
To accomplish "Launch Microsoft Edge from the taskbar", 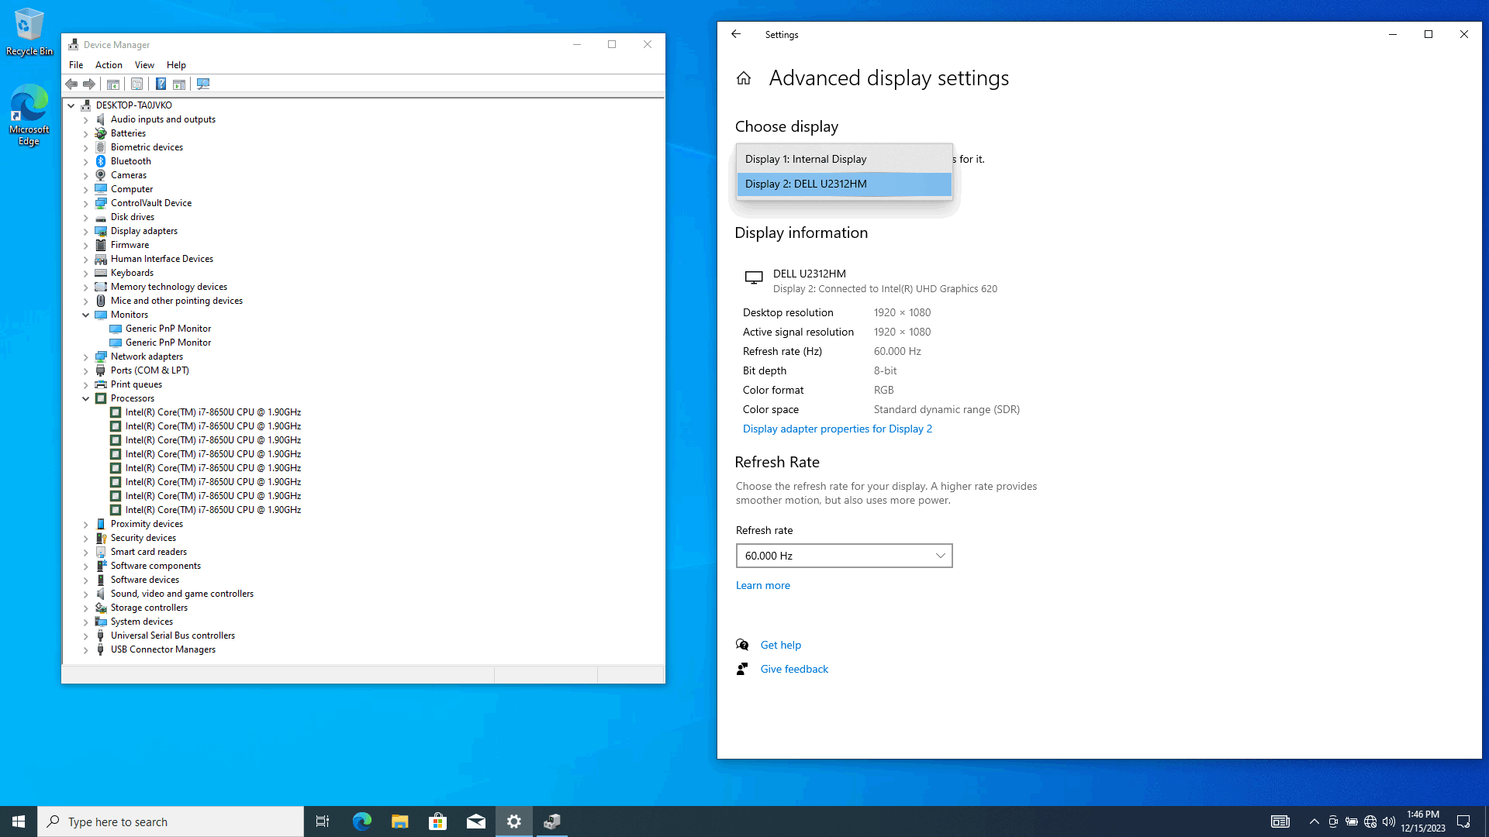I will 361,821.
